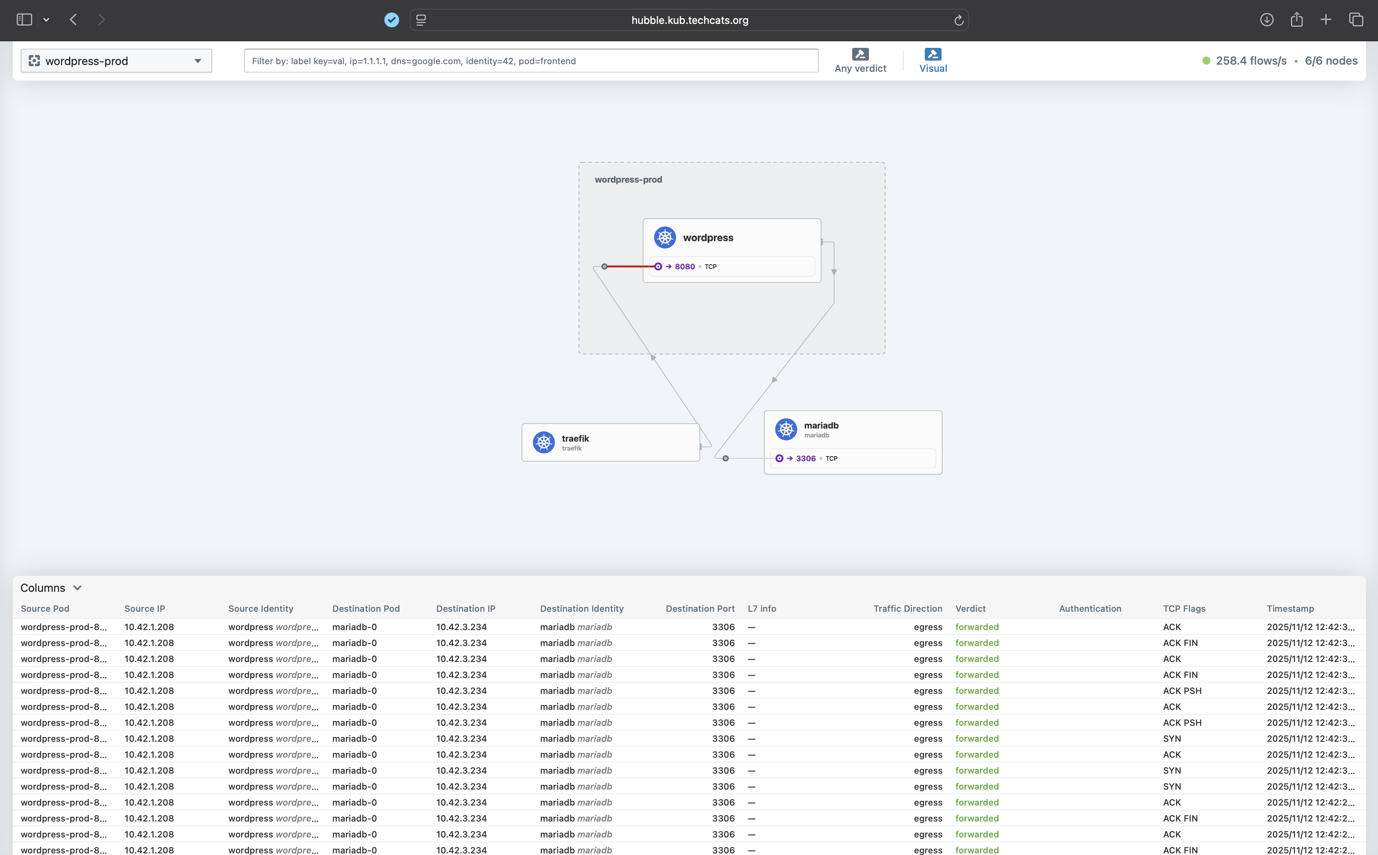The height and width of the screenshot is (855, 1378).
Task: Click the wordpress Kubernetes service icon
Action: [x=665, y=238]
